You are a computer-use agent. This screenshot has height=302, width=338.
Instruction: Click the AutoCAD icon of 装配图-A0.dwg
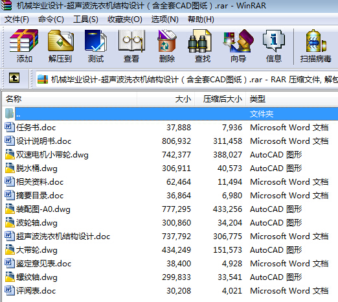point(10,209)
